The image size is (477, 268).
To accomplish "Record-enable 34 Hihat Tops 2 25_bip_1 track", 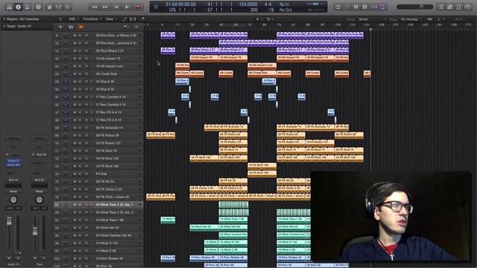I will [86, 205].
